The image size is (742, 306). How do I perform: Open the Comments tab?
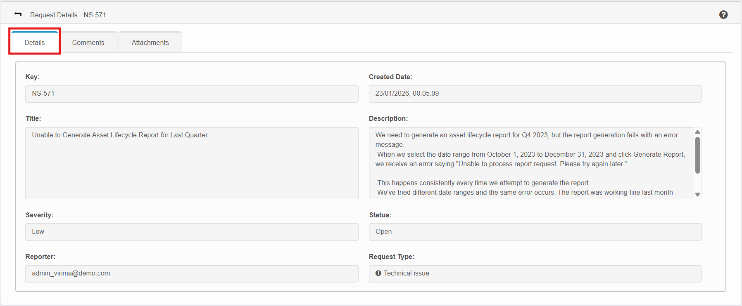tap(88, 42)
